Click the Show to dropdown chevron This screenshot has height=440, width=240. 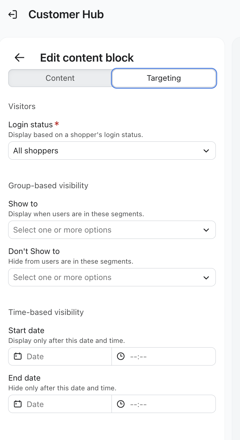click(x=206, y=230)
